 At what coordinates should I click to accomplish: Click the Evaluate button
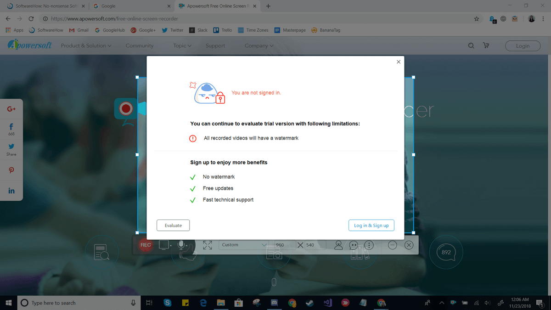point(173,225)
